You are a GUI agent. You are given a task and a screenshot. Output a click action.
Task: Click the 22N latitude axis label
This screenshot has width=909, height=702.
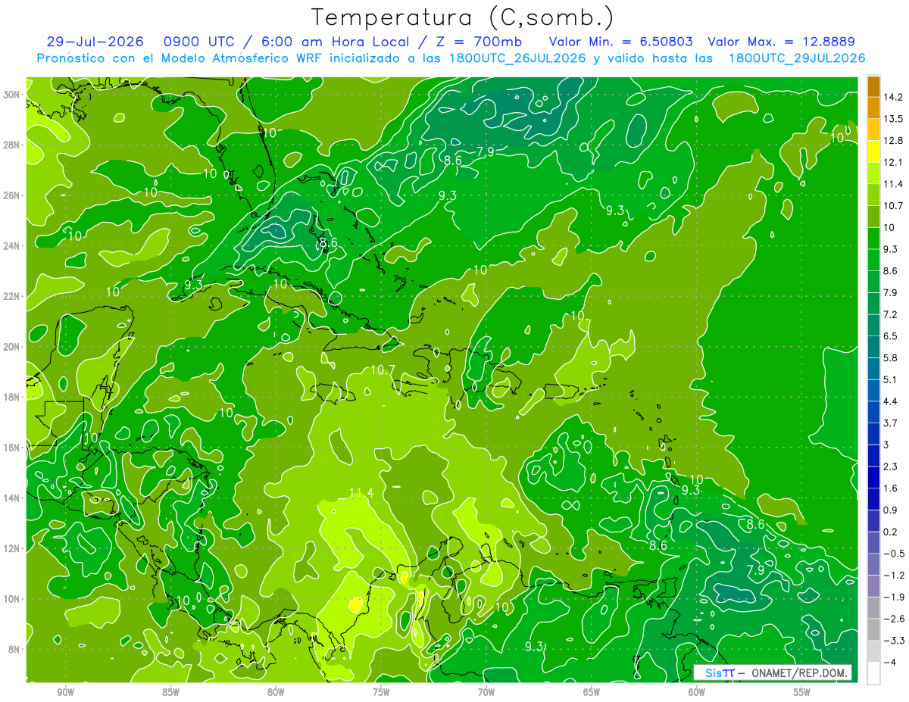coord(11,296)
